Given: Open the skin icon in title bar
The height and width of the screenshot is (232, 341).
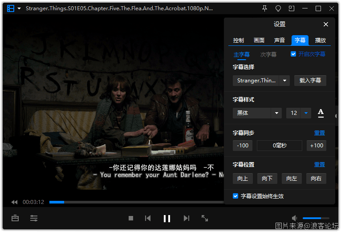Looking at the screenshot, I should pyautogui.click(x=278, y=8).
